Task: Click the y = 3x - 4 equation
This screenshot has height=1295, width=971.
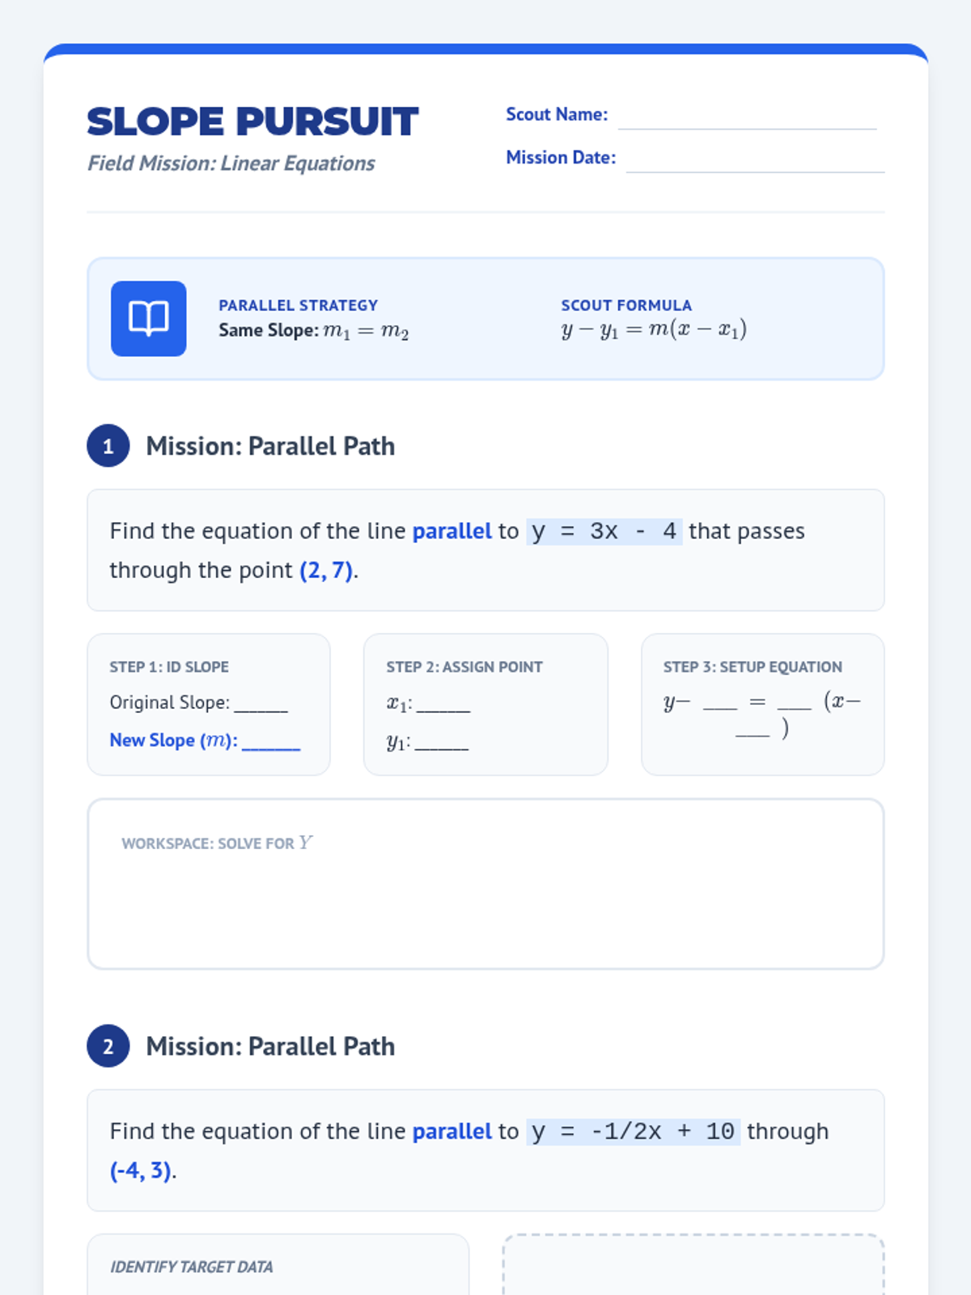Action: (x=604, y=532)
